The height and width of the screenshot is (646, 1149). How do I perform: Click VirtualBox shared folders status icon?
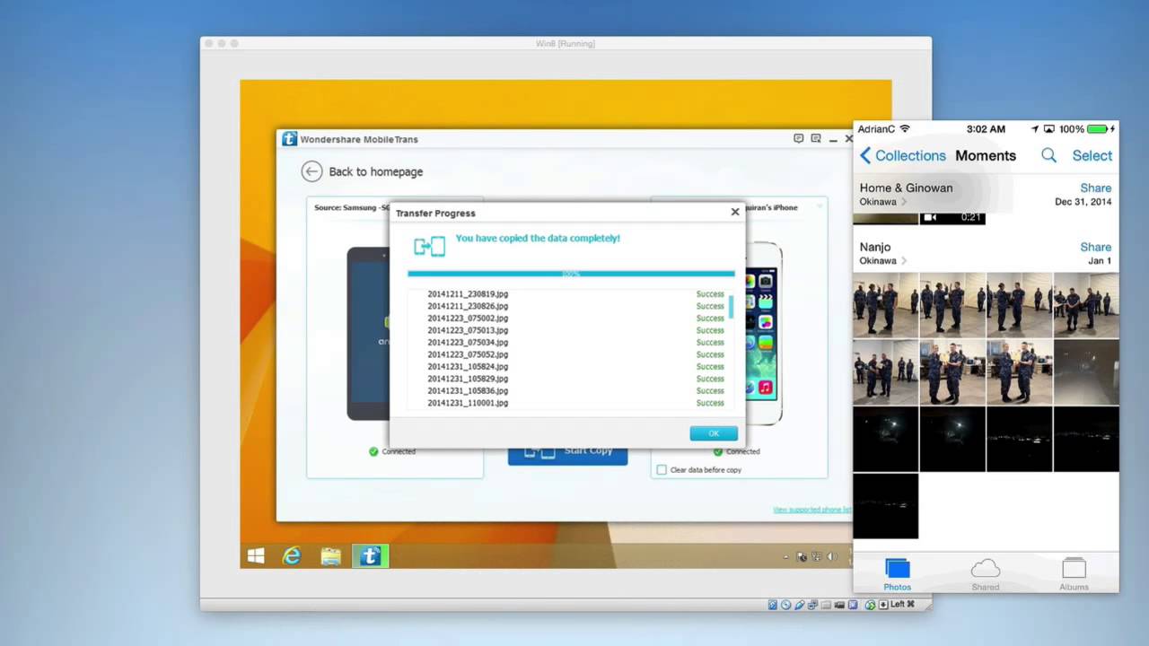826,605
